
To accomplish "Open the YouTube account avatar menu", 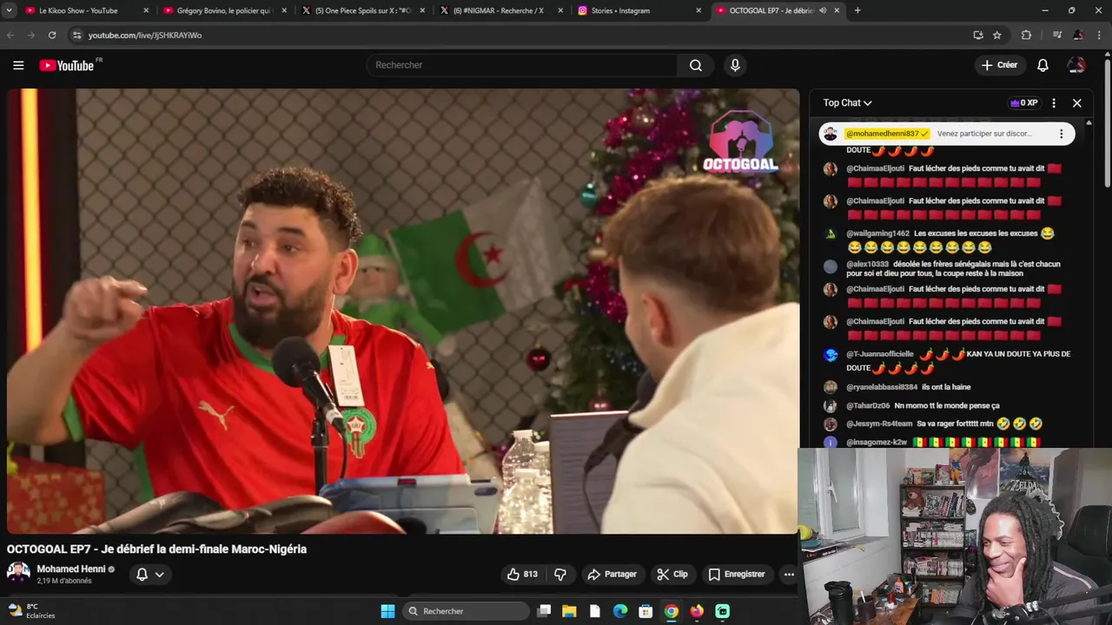I will click(x=1076, y=65).
